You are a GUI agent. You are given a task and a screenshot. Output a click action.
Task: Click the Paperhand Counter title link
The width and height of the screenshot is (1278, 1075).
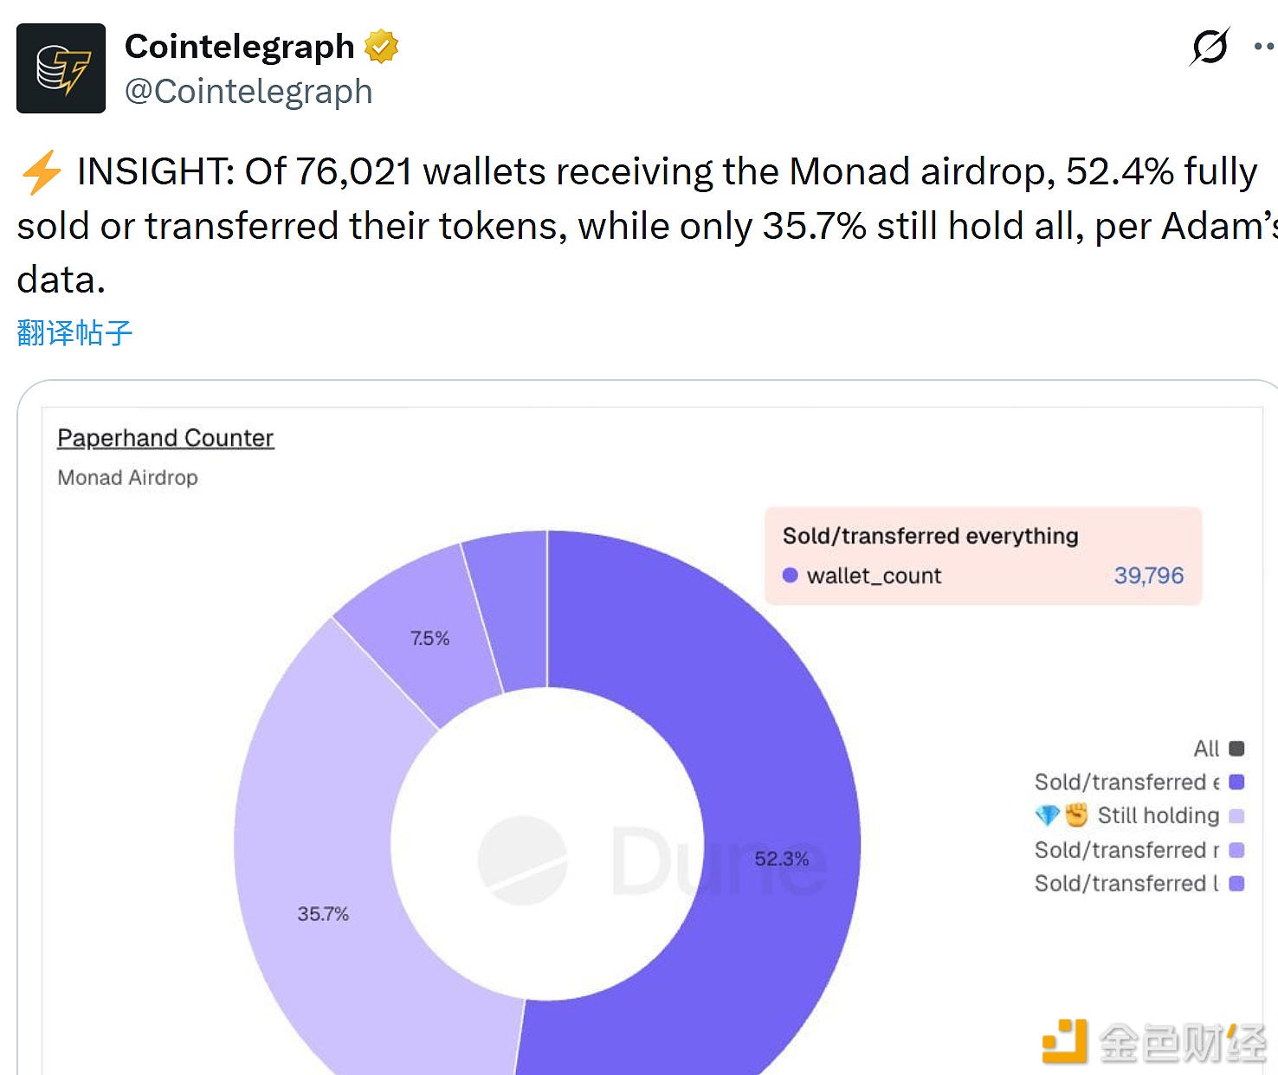165,438
